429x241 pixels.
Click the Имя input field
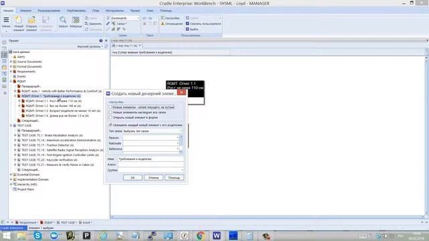coord(151,159)
